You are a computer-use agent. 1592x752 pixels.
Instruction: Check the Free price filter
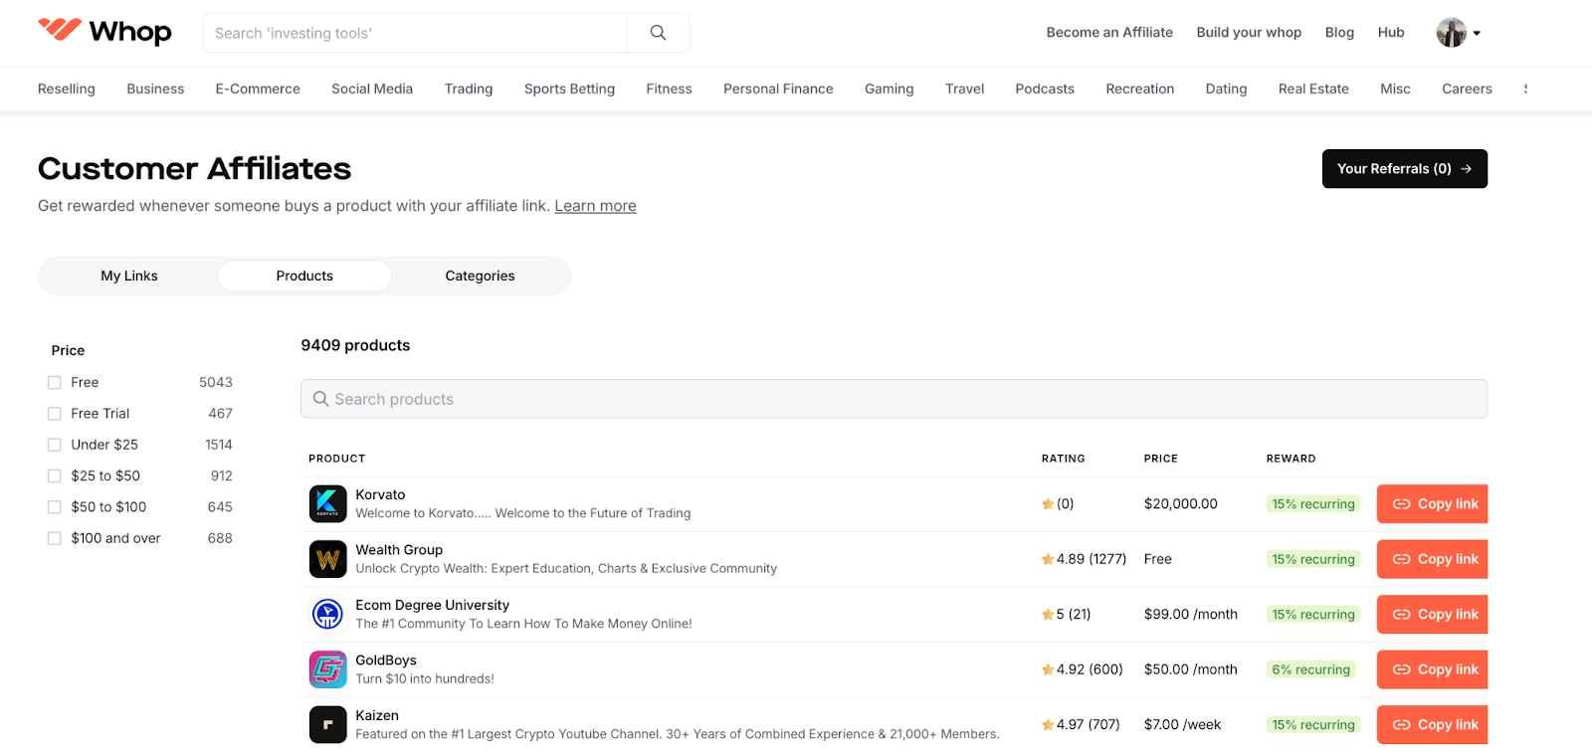coord(55,383)
